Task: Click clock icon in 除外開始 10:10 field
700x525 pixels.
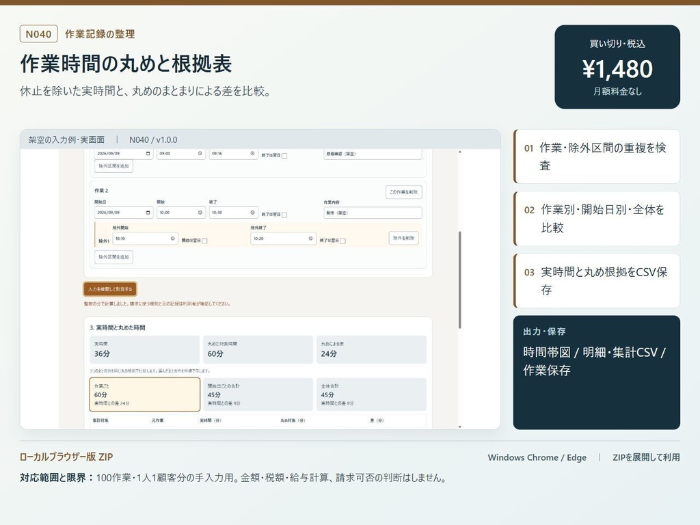Action: 172,239
